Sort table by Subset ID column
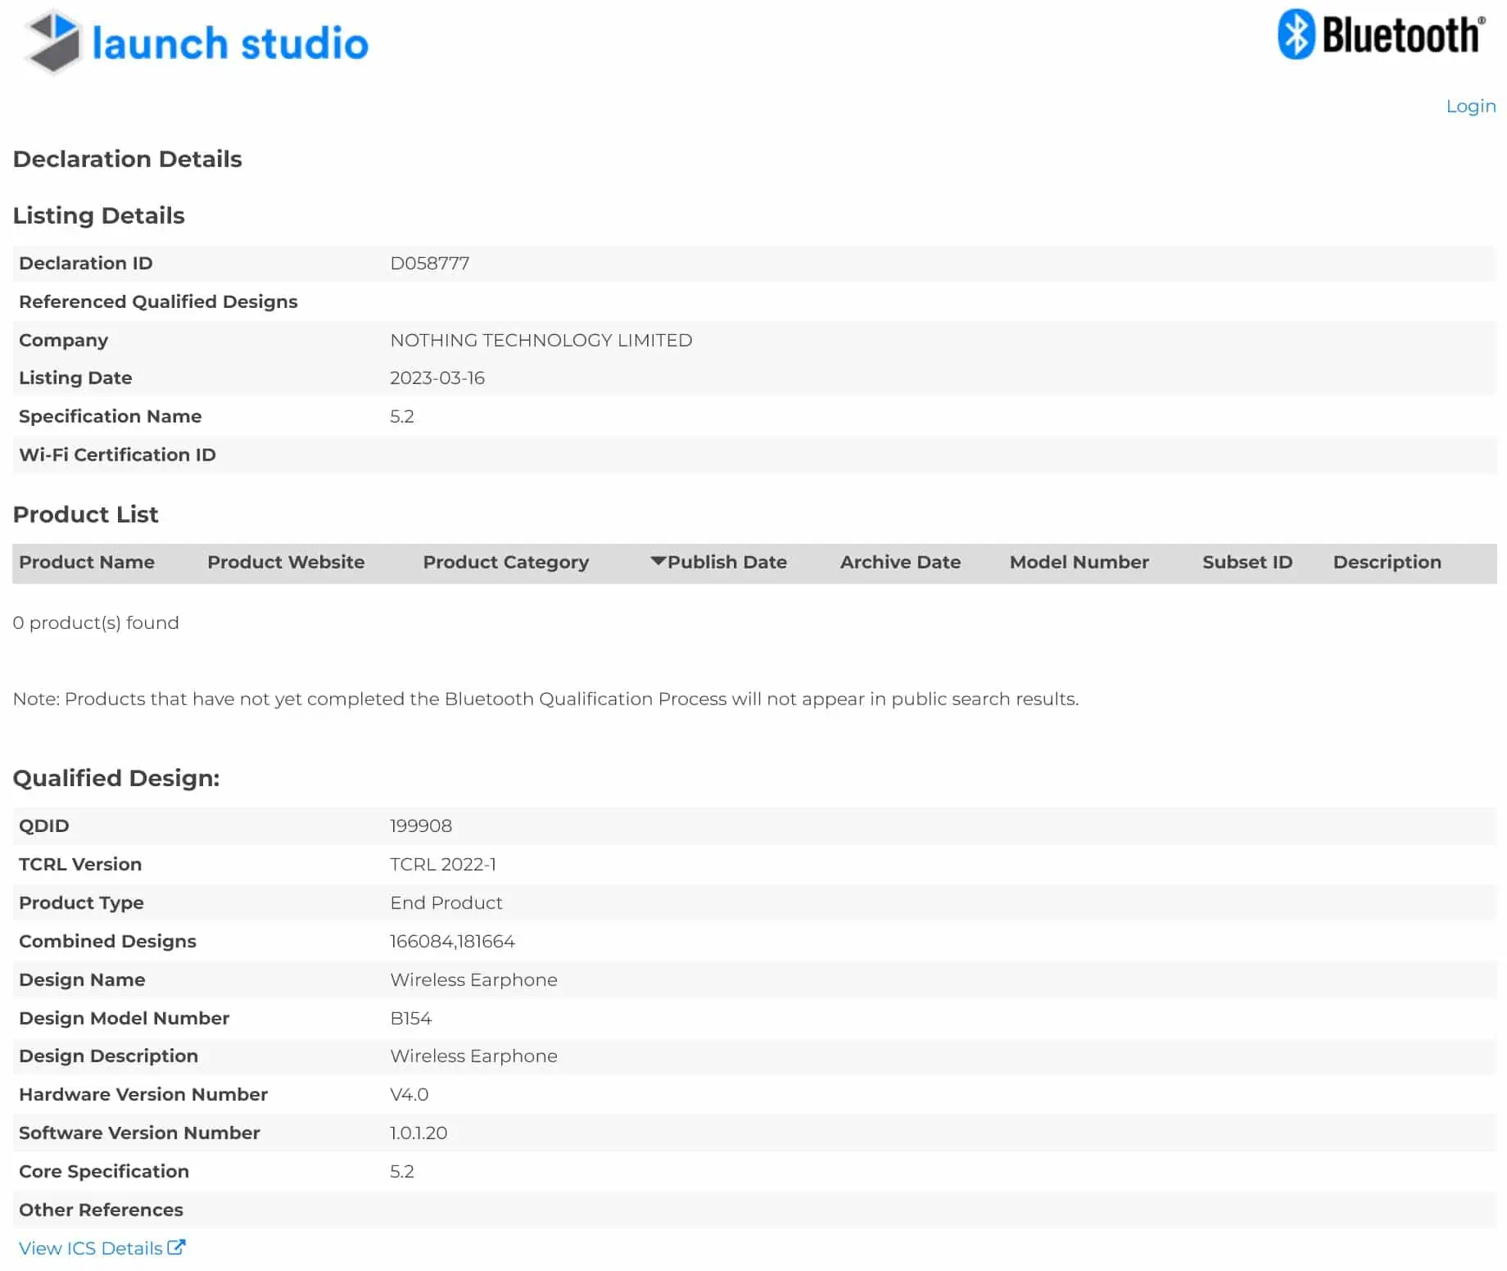Viewport: 1507px width, 1271px height. (1247, 562)
